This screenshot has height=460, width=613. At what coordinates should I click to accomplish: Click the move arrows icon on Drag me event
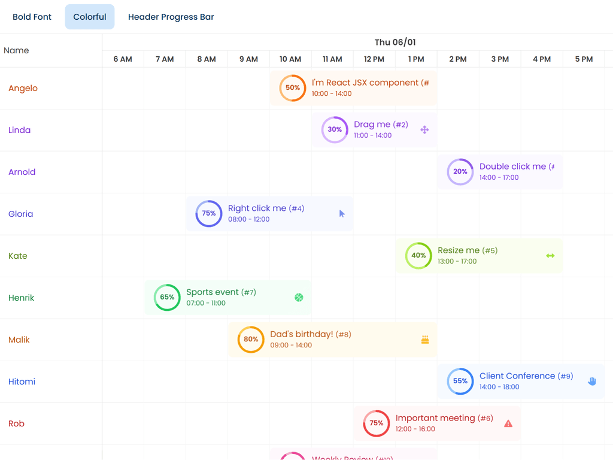[424, 130]
